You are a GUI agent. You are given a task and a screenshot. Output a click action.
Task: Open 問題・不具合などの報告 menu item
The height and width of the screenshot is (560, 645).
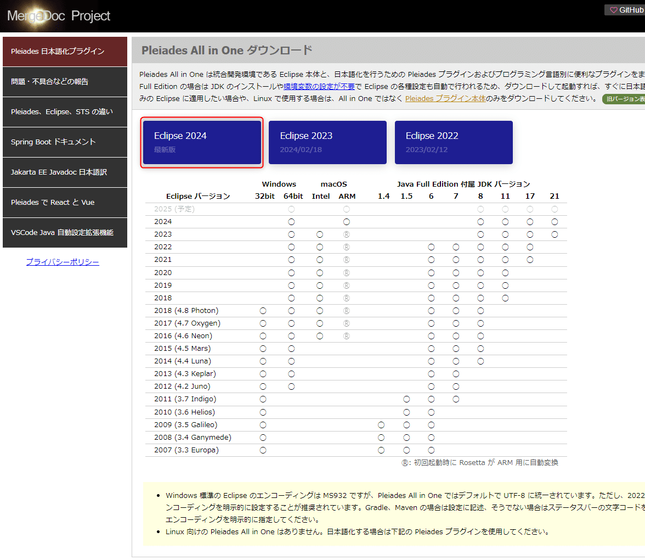tap(65, 81)
